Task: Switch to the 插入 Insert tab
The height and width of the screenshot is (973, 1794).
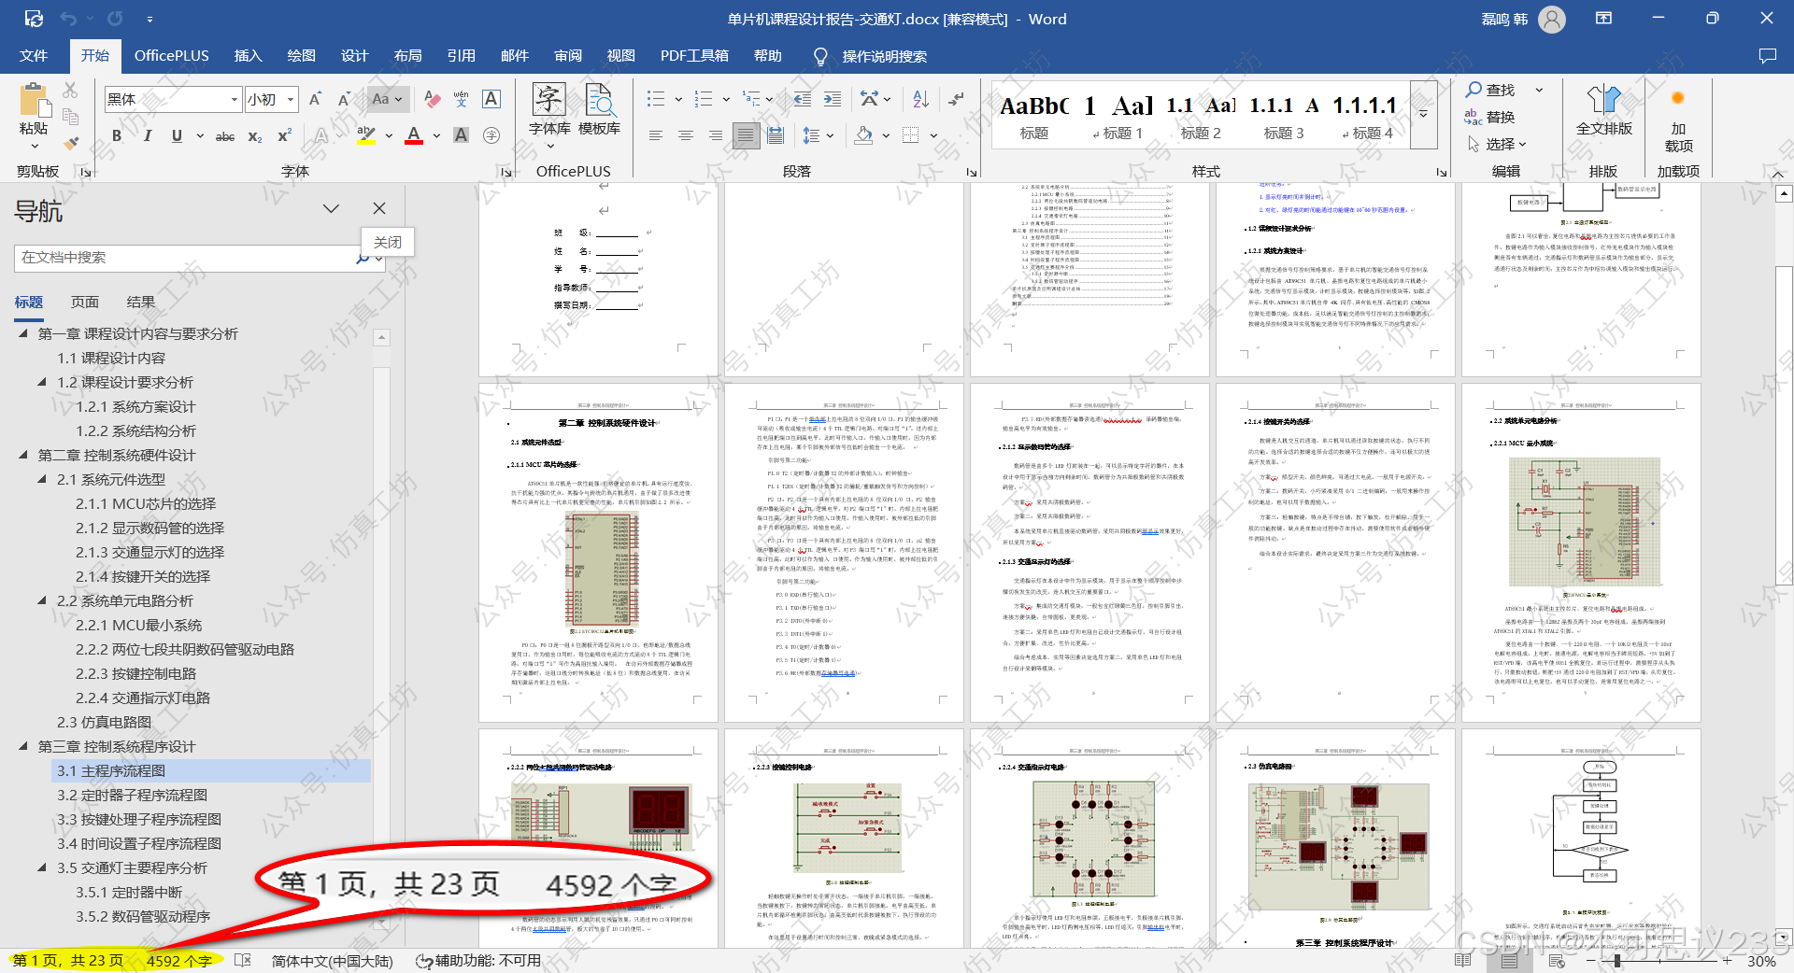Action: click(x=248, y=56)
